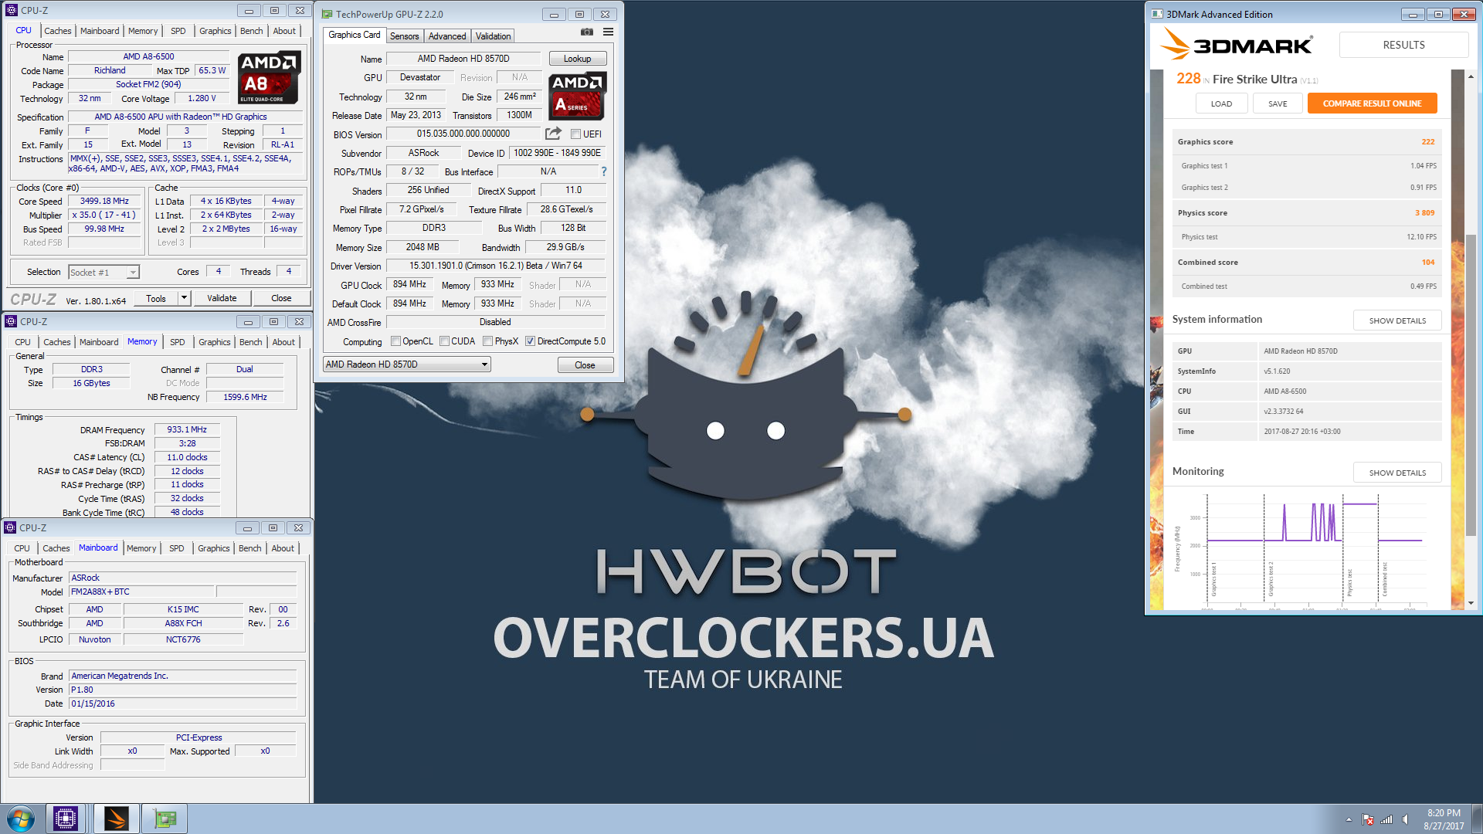Select 3DMark in the taskbar
This screenshot has width=1483, height=834.
(x=117, y=819)
